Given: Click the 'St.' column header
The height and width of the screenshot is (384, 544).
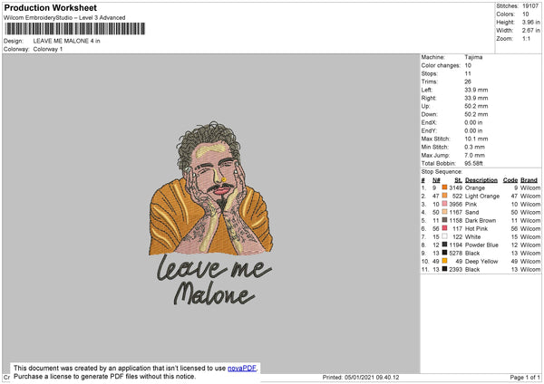Looking at the screenshot, I should 458,180.
